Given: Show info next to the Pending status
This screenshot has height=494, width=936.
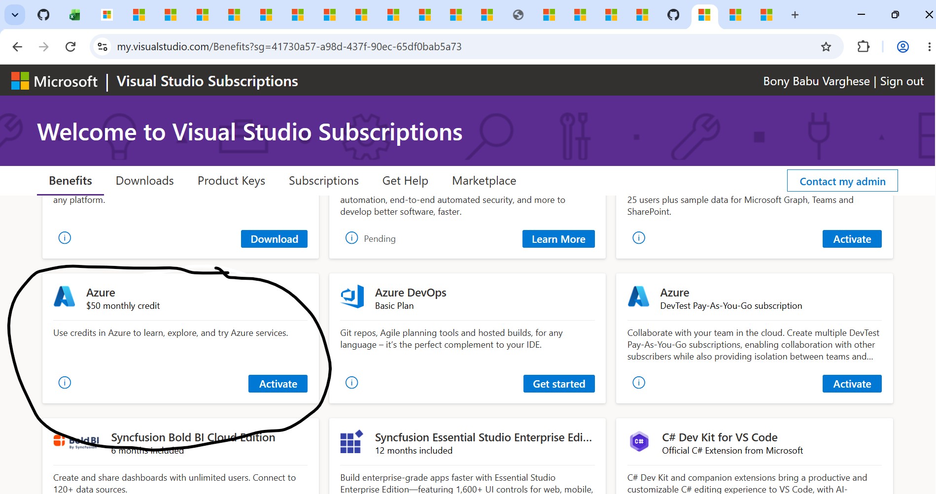Looking at the screenshot, I should [x=351, y=238].
